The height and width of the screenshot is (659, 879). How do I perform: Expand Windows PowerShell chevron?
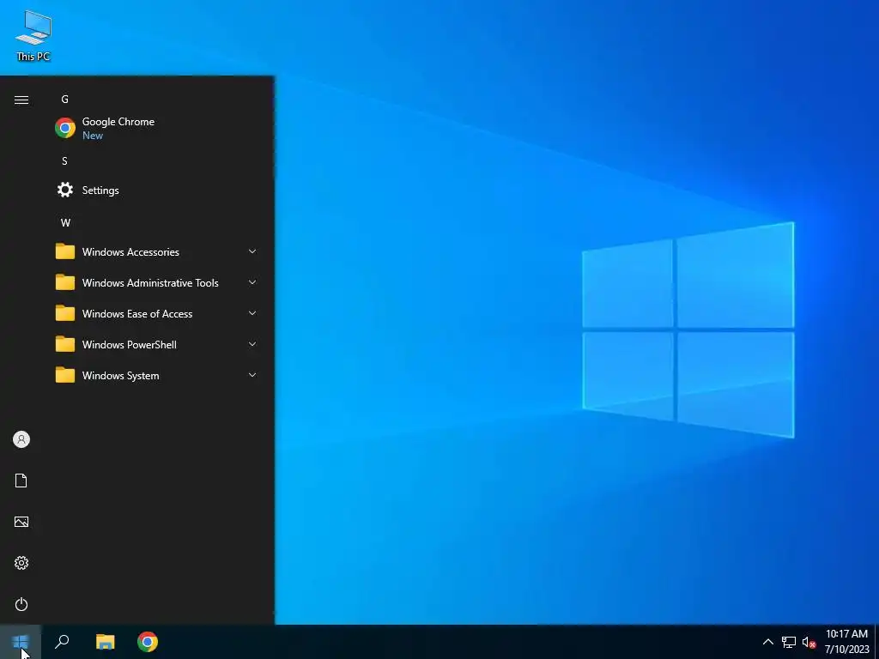(x=252, y=344)
